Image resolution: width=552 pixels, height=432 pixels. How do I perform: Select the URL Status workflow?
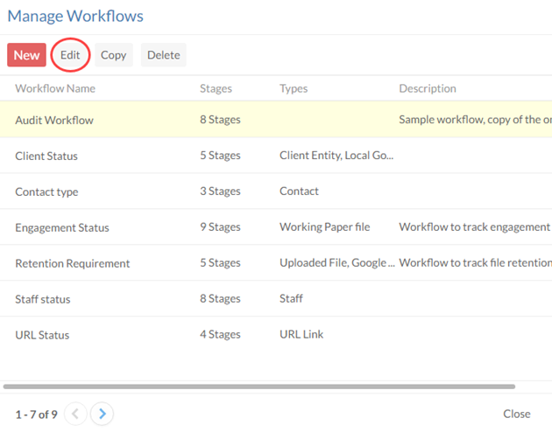42,335
